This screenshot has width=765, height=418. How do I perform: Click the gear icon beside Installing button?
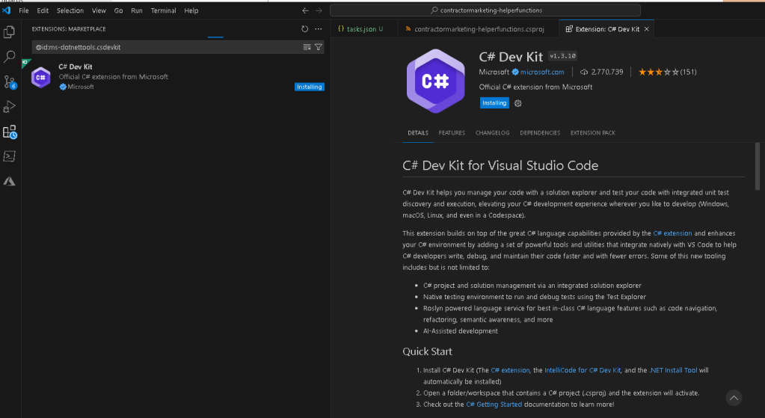(518, 103)
